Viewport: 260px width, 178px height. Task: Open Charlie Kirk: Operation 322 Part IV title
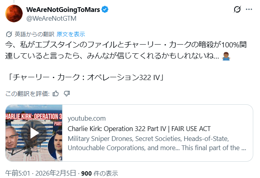[139, 129]
